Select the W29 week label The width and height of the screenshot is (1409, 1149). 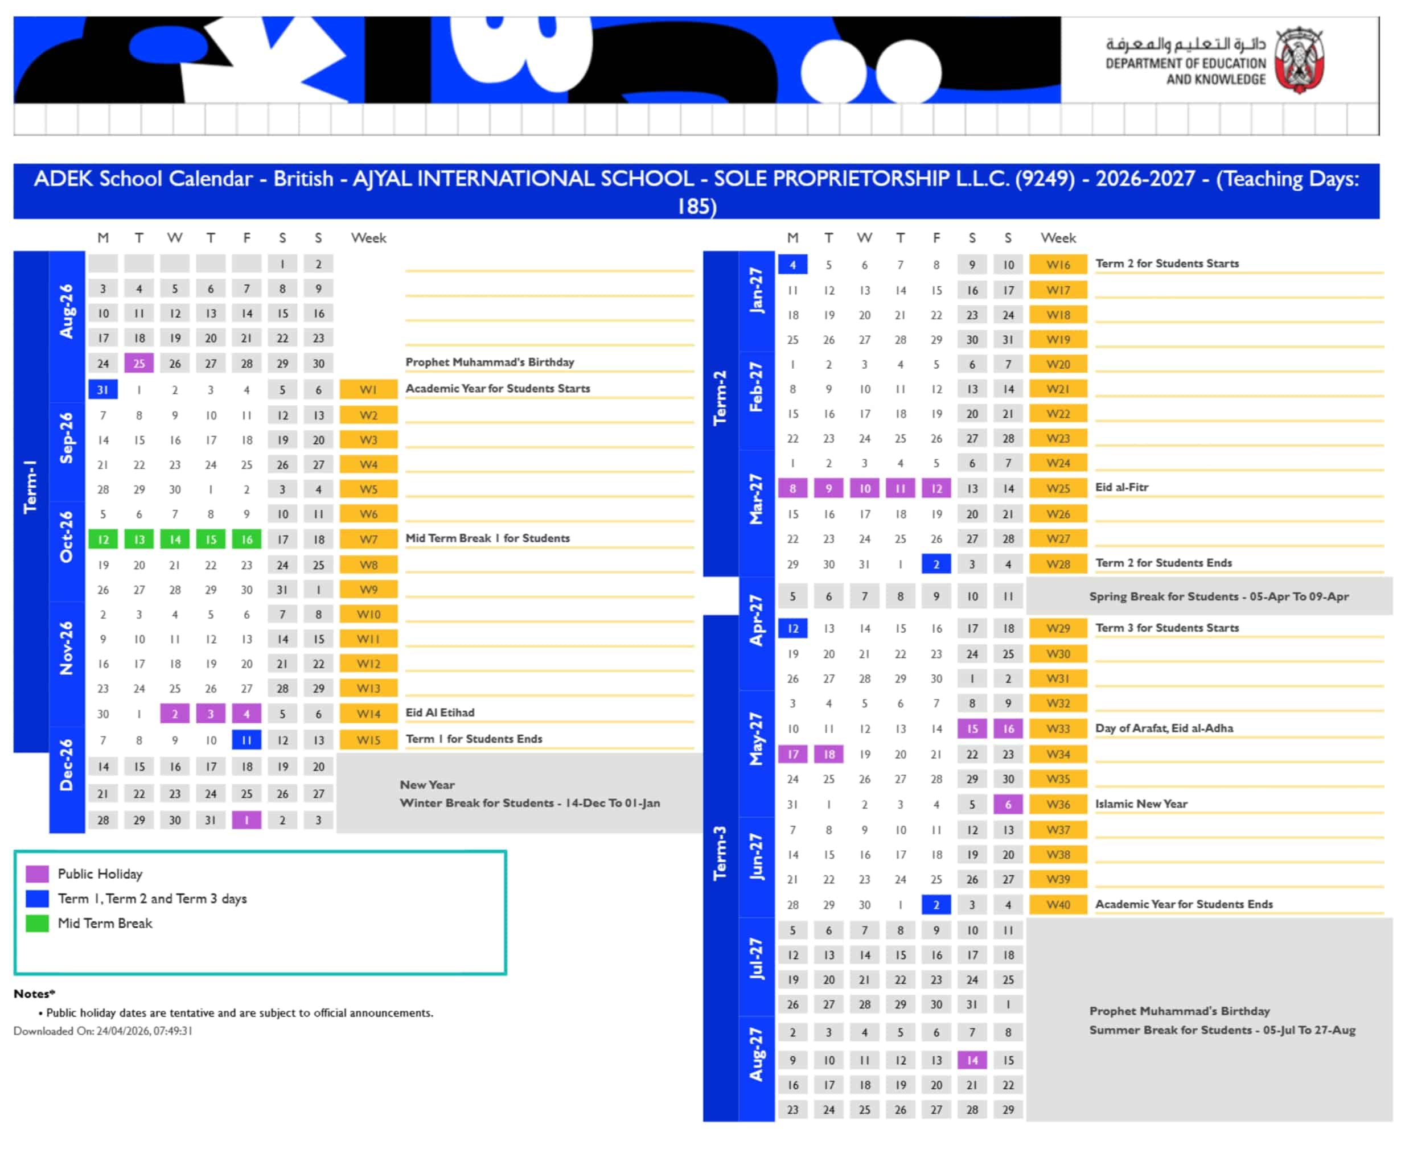(1058, 628)
